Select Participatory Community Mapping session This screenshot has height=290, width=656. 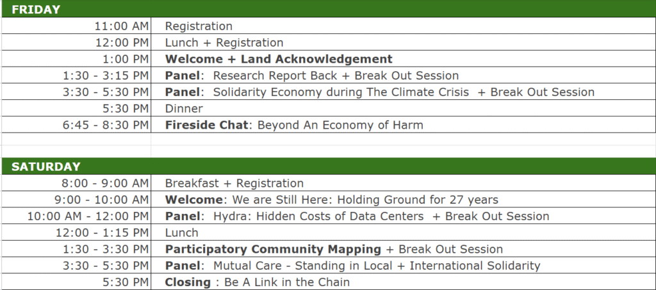click(x=404, y=249)
